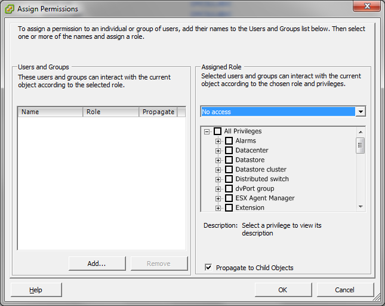Check the All Privileges checkbox
This screenshot has width=385, height=306.
click(x=217, y=131)
